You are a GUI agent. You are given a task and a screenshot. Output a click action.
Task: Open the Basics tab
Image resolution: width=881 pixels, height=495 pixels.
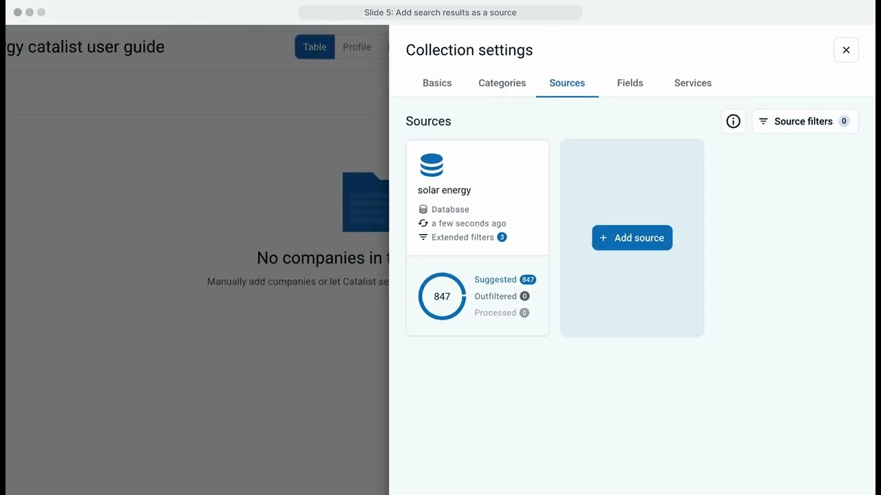[x=437, y=83]
